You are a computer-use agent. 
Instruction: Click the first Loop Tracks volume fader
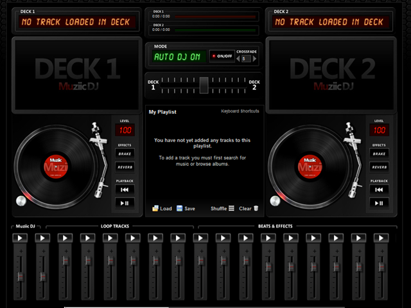(x=66, y=261)
